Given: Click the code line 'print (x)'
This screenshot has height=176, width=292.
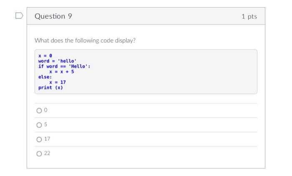Looking at the screenshot, I should [50, 87].
